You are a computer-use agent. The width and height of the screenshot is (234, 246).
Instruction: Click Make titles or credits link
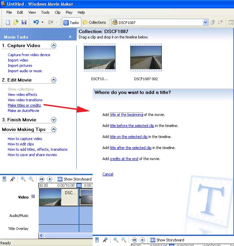click(x=24, y=105)
